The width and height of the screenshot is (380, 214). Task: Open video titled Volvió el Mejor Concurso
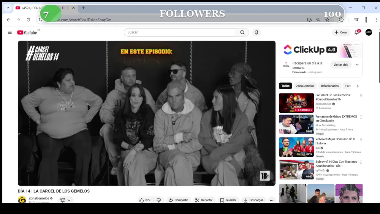pyautogui.click(x=335, y=141)
